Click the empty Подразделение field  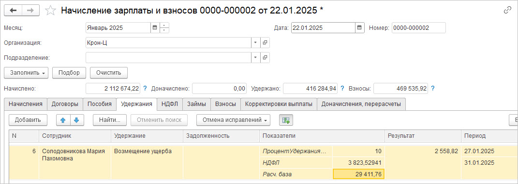pyautogui.click(x=168, y=58)
